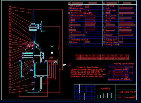Click O-ring entry below Indicating Stem
The height and width of the screenshot is (103, 141).
(74, 42)
